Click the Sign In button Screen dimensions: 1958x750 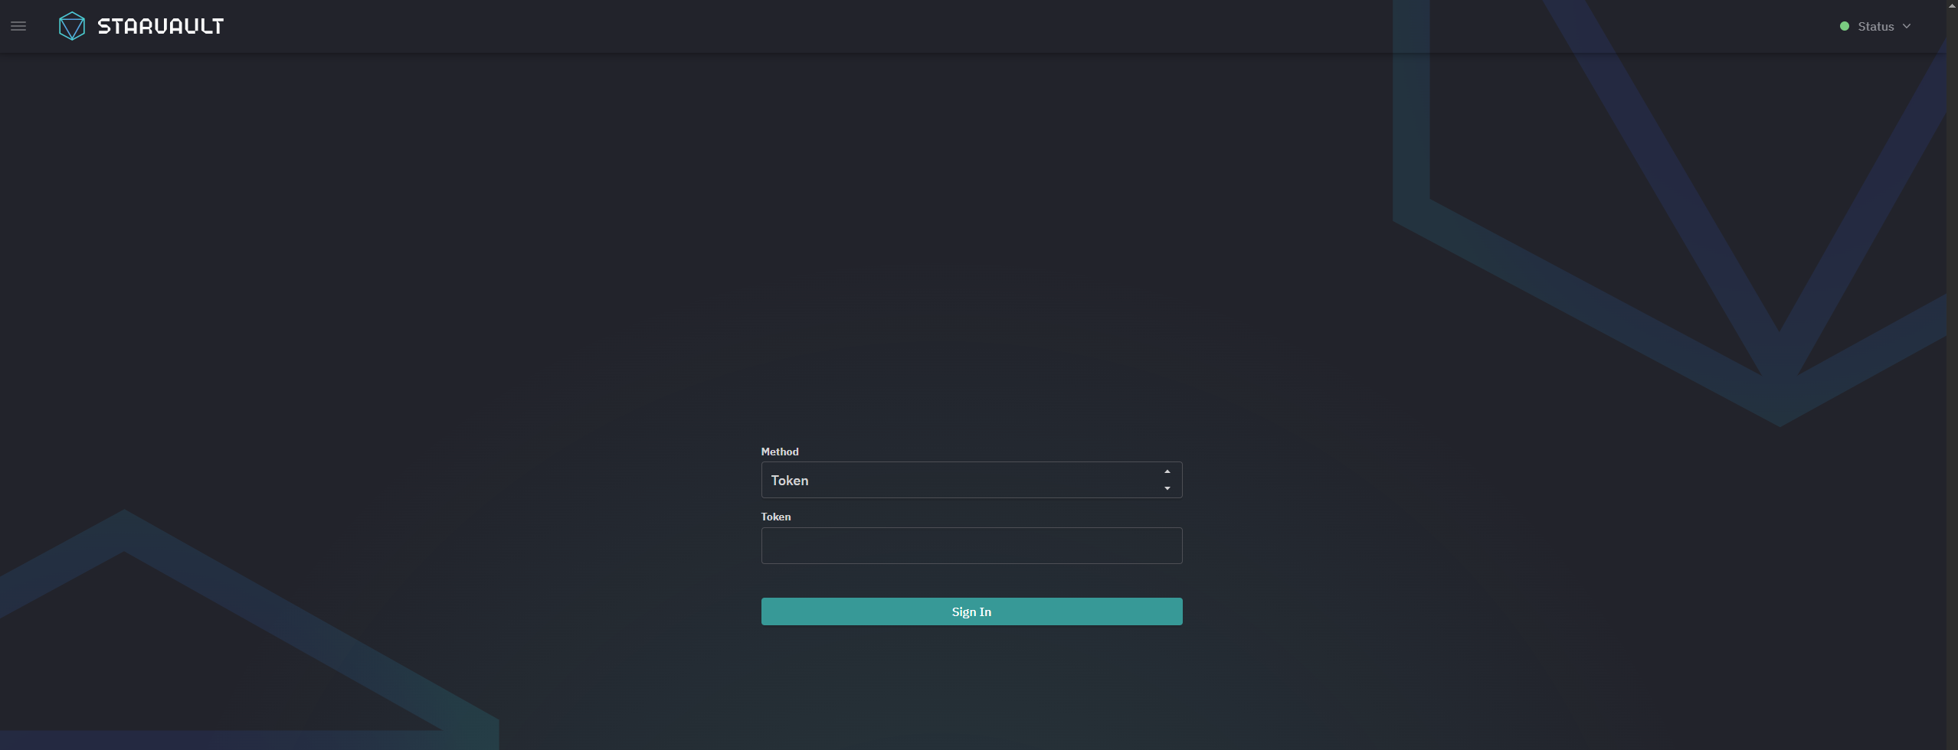coord(971,611)
